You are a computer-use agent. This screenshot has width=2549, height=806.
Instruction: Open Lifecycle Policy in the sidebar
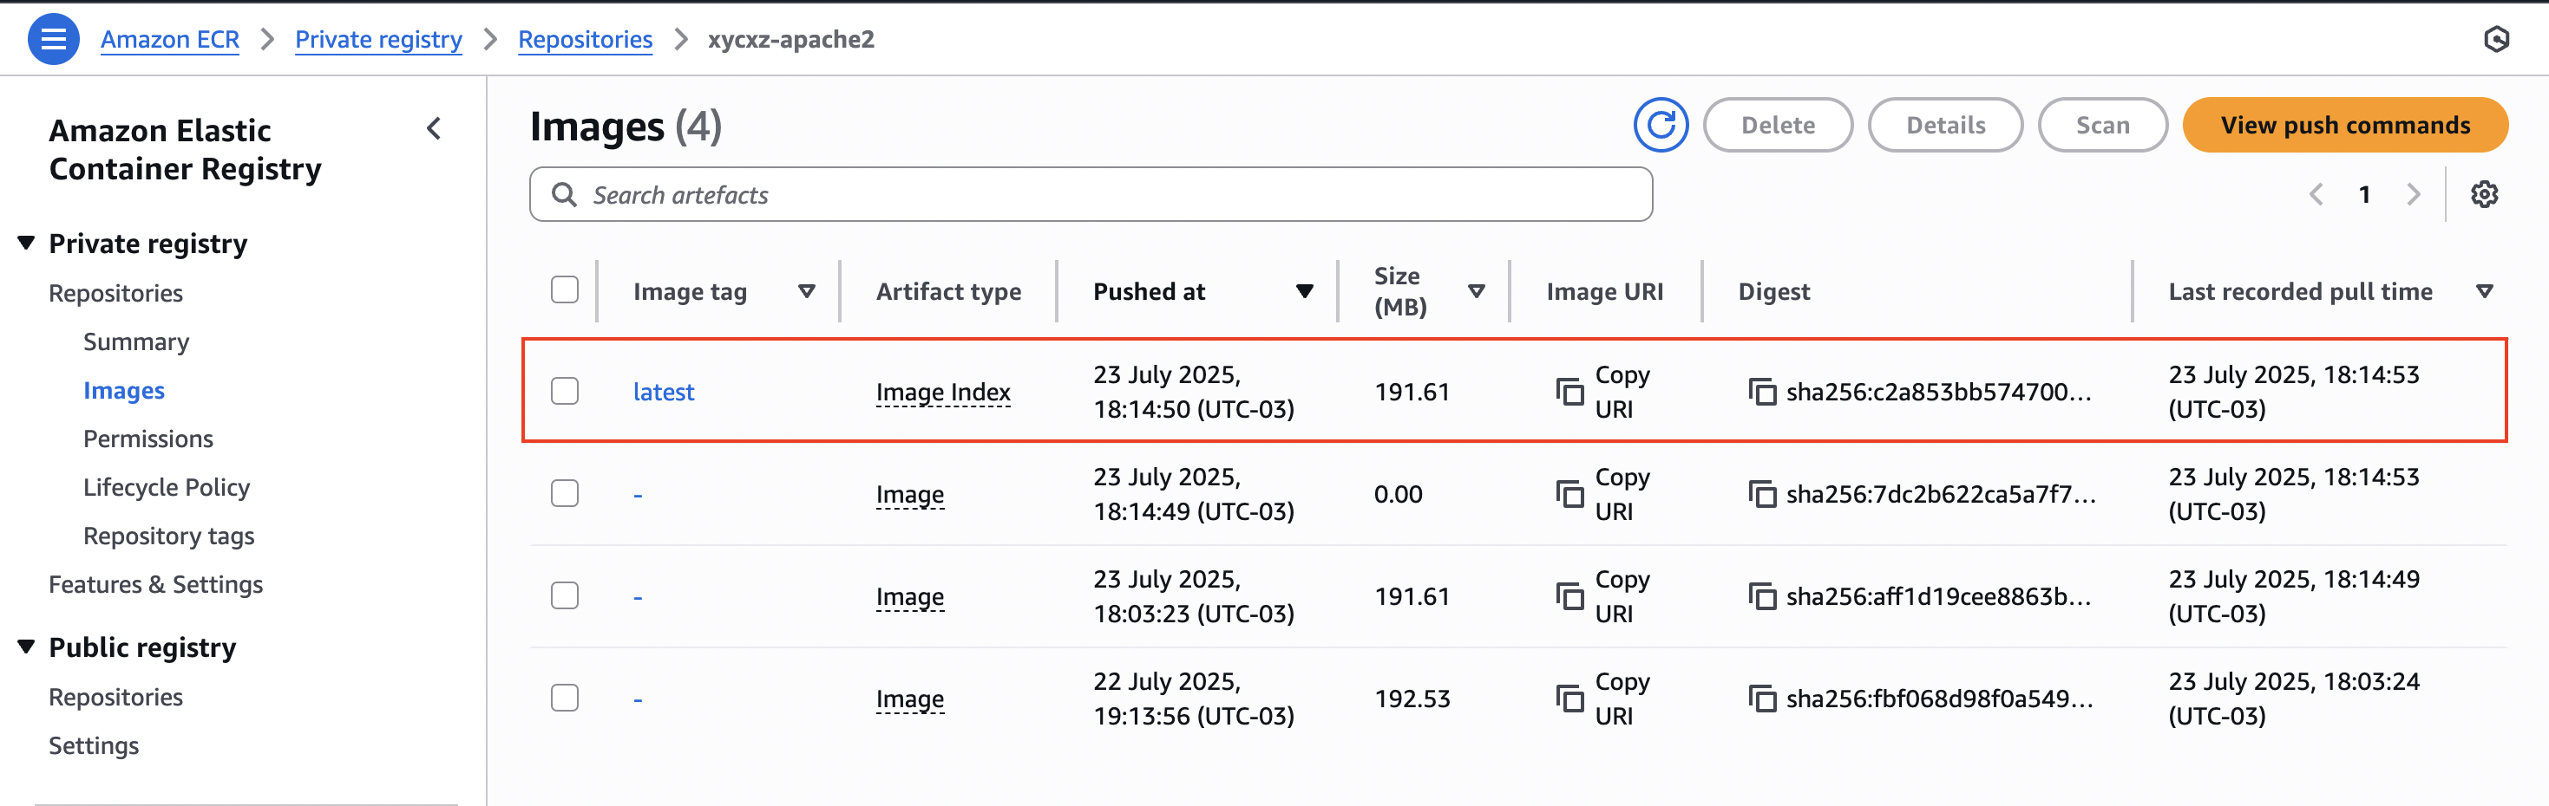167,488
